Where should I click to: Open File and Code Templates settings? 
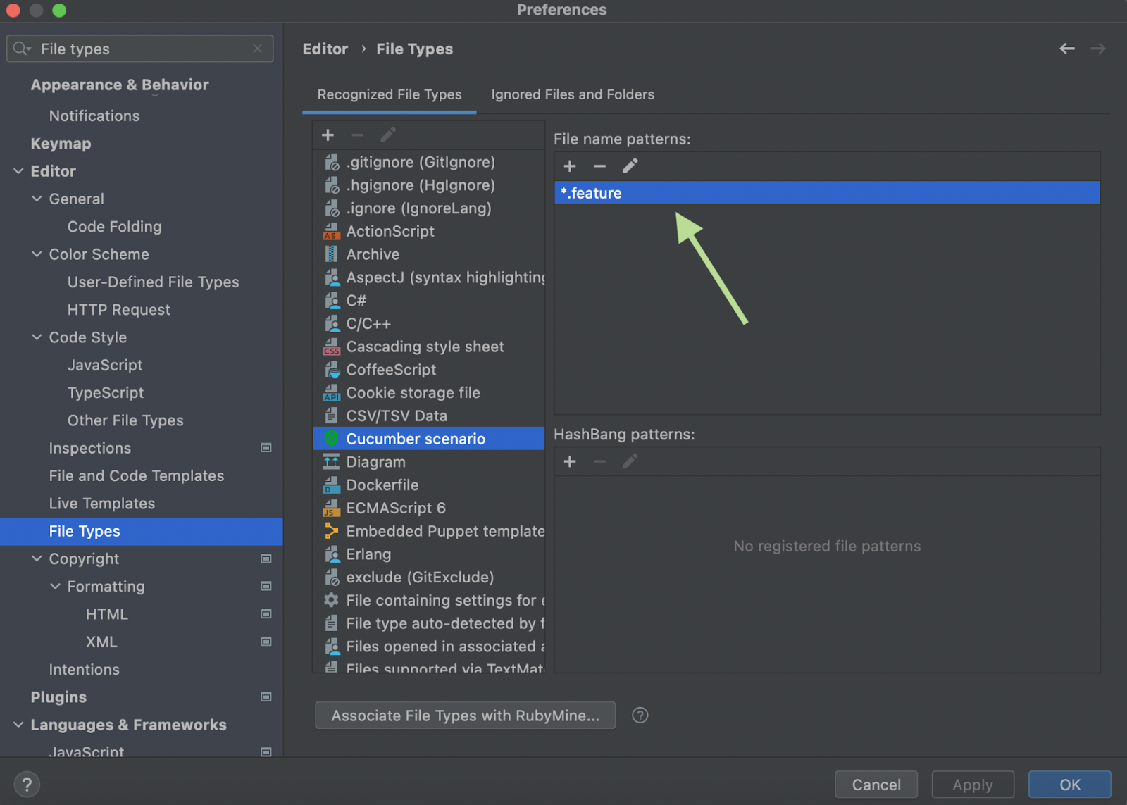pos(137,476)
